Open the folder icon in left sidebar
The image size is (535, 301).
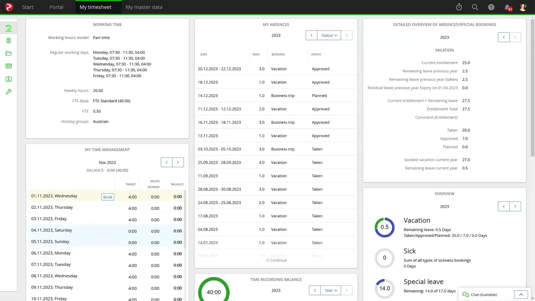(x=9, y=53)
